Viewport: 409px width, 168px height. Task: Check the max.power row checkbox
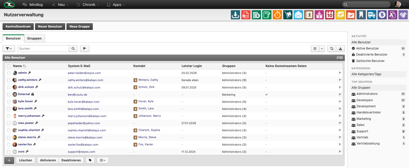(x=9, y=123)
